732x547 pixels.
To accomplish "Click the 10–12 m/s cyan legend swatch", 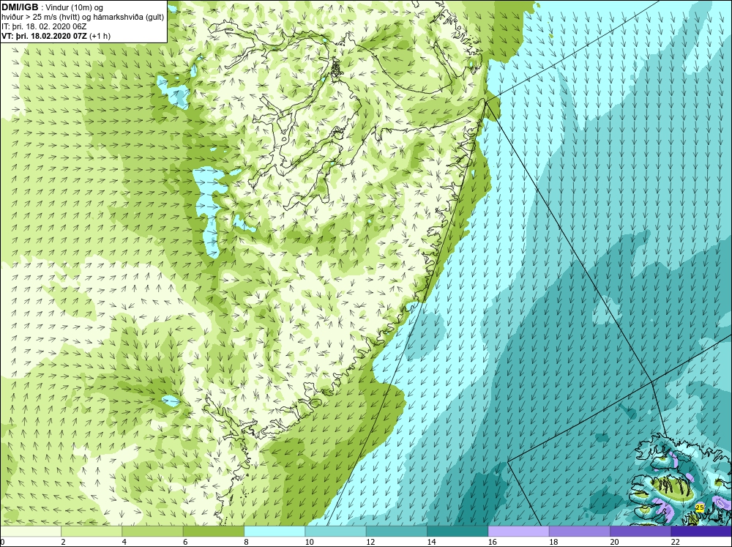I will (336, 532).
